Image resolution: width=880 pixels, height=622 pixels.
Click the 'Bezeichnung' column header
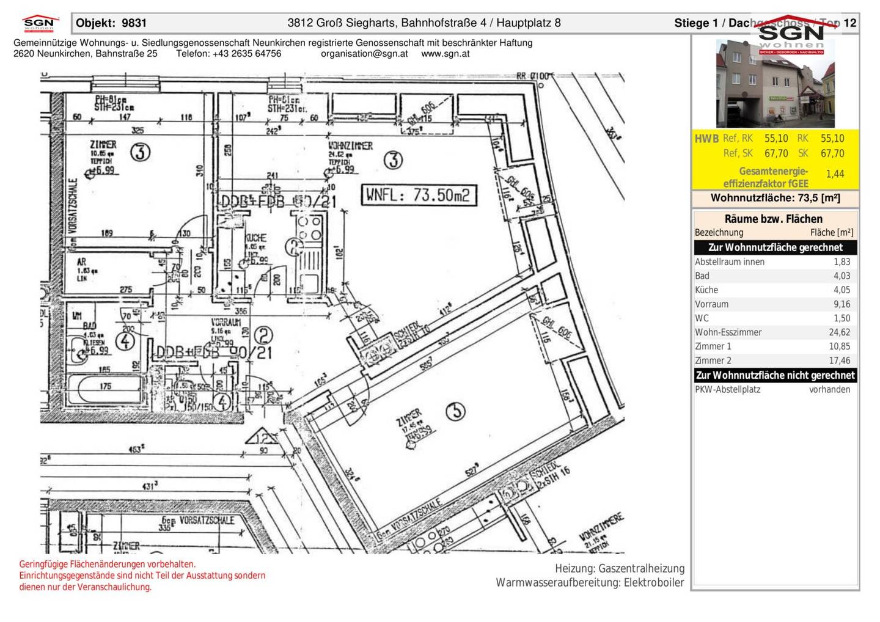point(719,232)
